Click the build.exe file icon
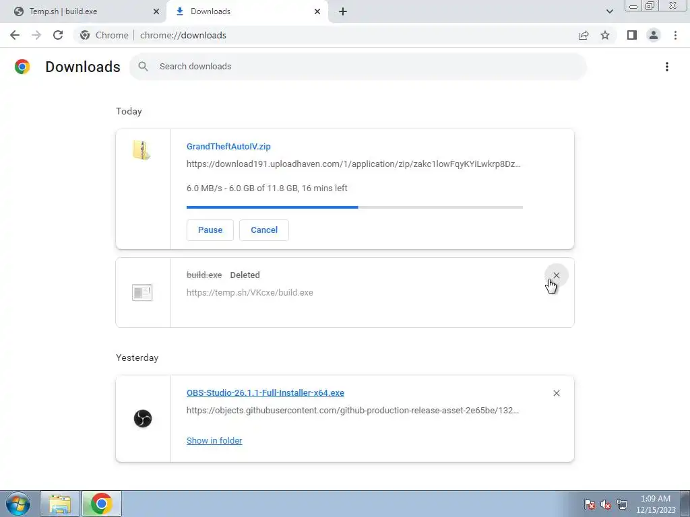This screenshot has height=517, width=690. pos(142,292)
